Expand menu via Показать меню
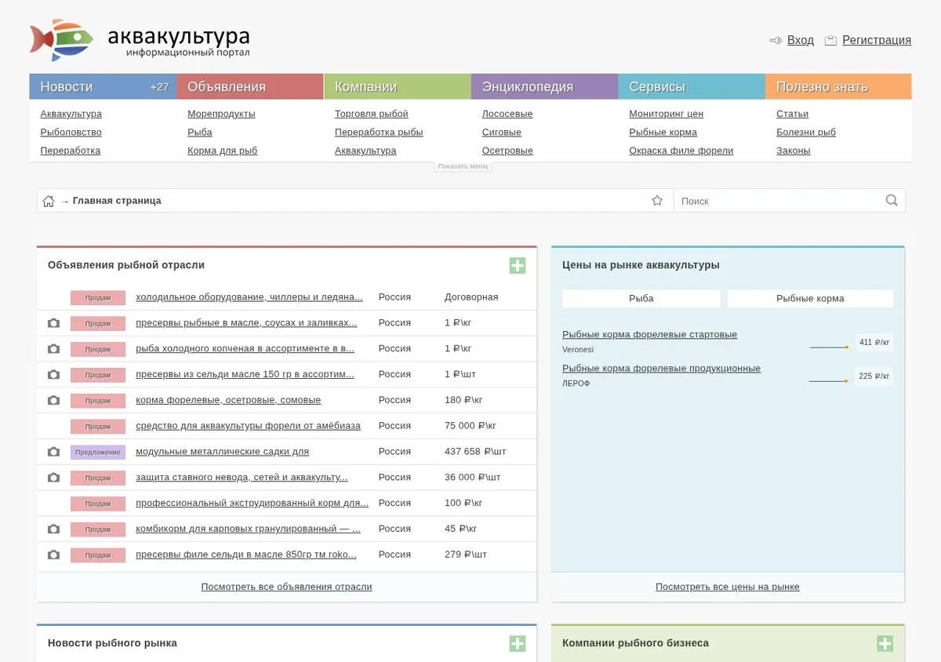 pyautogui.click(x=463, y=166)
